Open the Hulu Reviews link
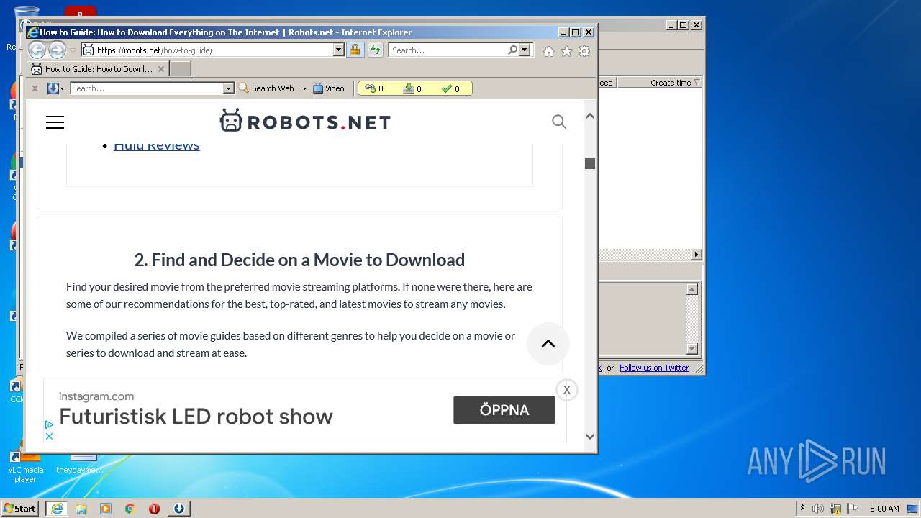921x518 pixels. (156, 146)
